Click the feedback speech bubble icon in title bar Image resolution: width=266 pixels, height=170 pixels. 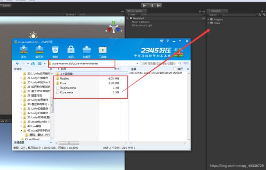click(x=162, y=41)
